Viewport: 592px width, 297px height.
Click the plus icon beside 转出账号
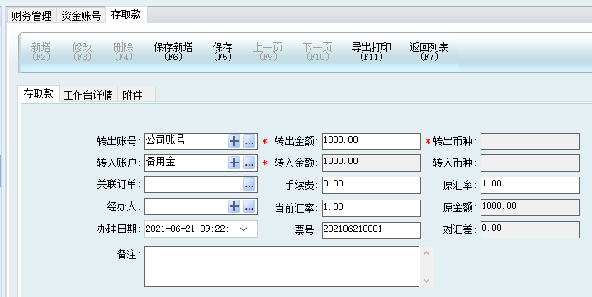tap(234, 142)
